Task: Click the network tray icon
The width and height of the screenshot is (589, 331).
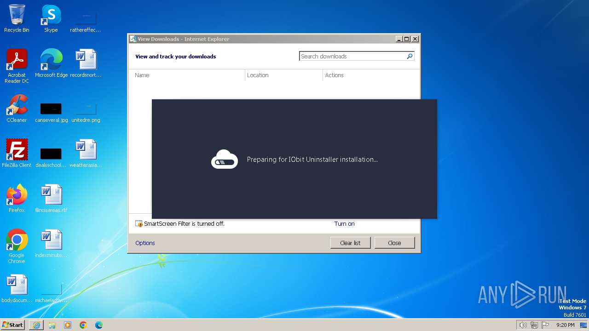Action: point(534,325)
